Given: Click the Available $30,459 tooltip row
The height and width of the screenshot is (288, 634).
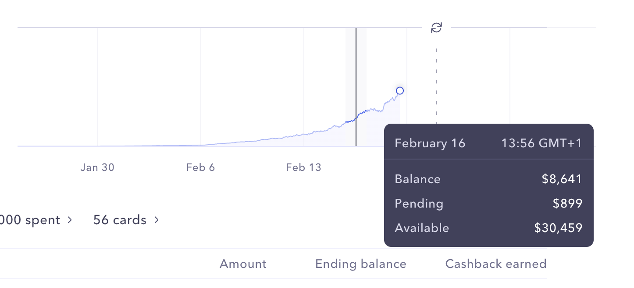Looking at the screenshot, I should point(488,228).
